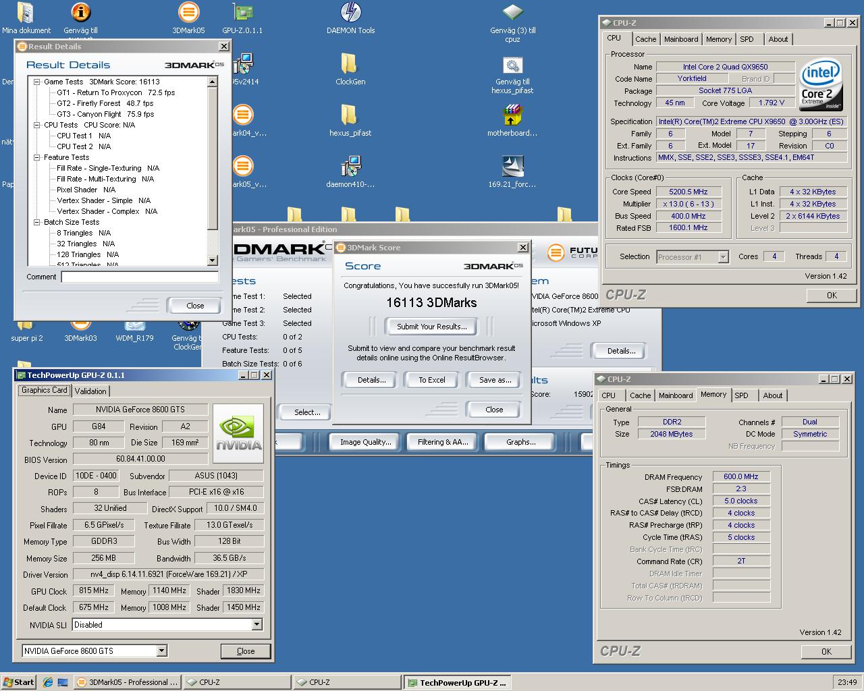Click the System Details button in 3DMark05
Image resolution: width=864 pixels, height=691 pixels.
click(x=621, y=351)
